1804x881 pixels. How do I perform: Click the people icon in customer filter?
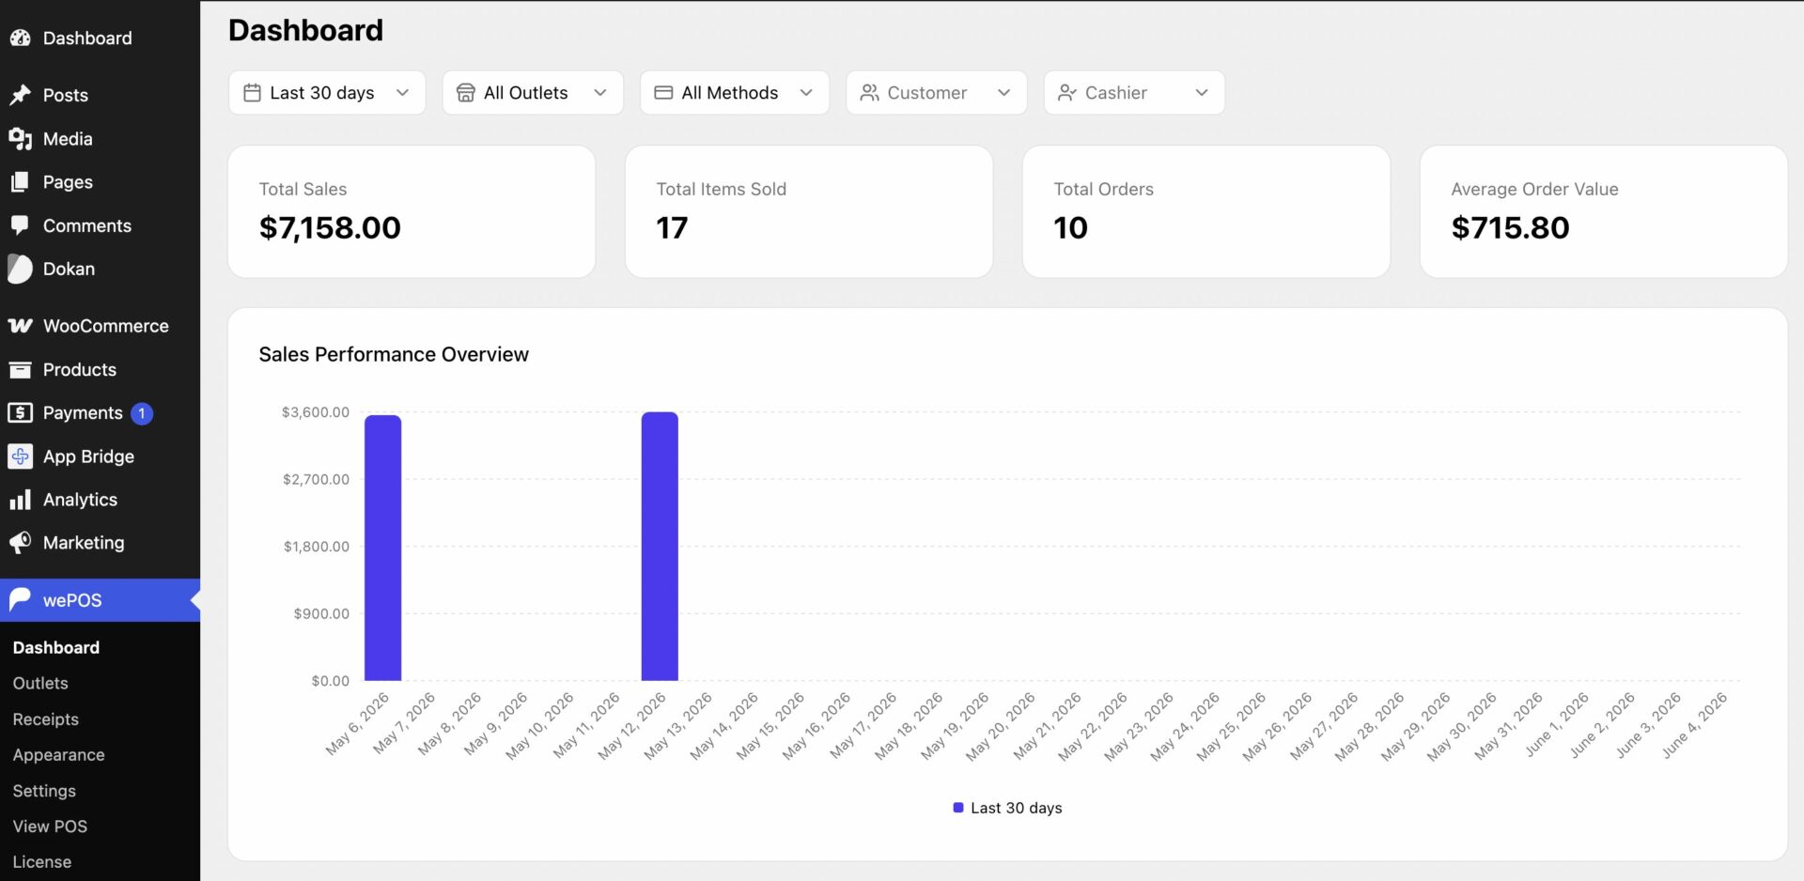click(x=869, y=93)
